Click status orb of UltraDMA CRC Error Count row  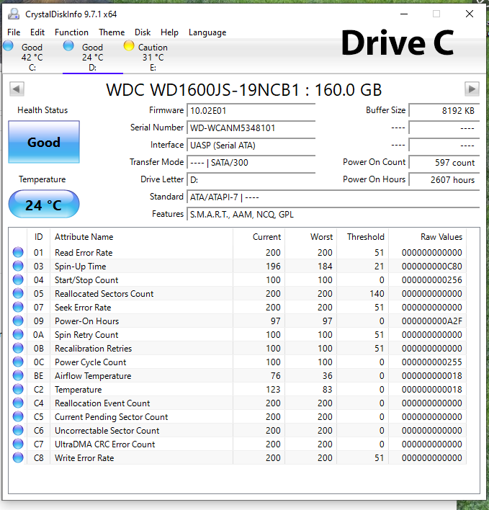[18, 444]
